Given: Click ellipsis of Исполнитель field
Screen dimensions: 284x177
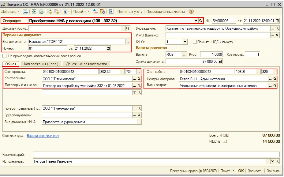Looking at the screenshot, I should (x=268, y=161).
